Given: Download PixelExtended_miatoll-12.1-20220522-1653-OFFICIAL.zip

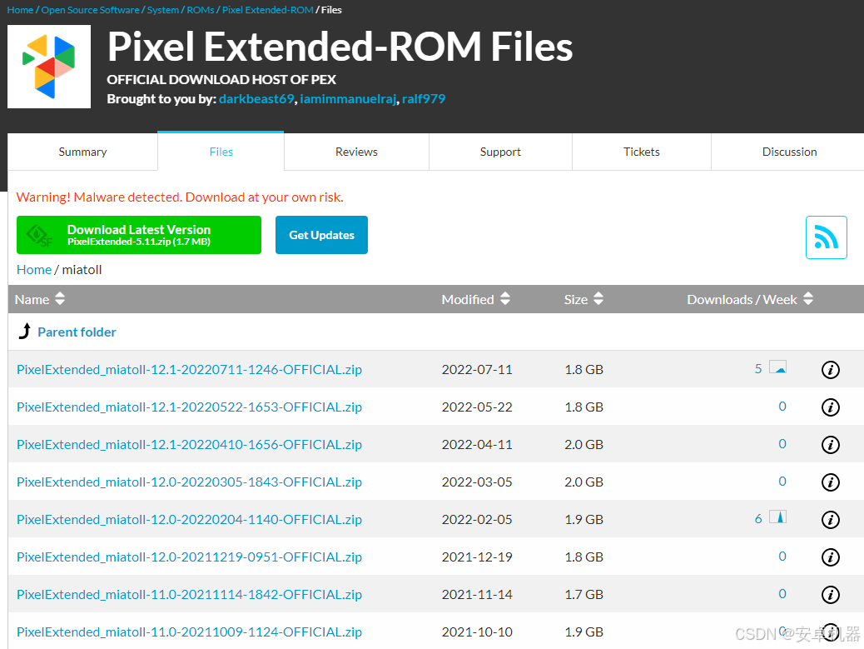Looking at the screenshot, I should pos(189,407).
